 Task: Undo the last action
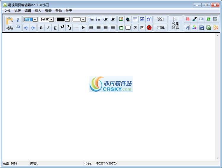click(26, 28)
